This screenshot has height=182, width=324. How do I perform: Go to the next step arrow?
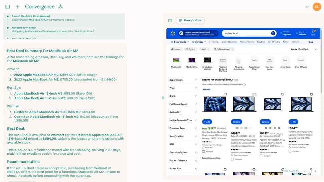[x=315, y=171]
